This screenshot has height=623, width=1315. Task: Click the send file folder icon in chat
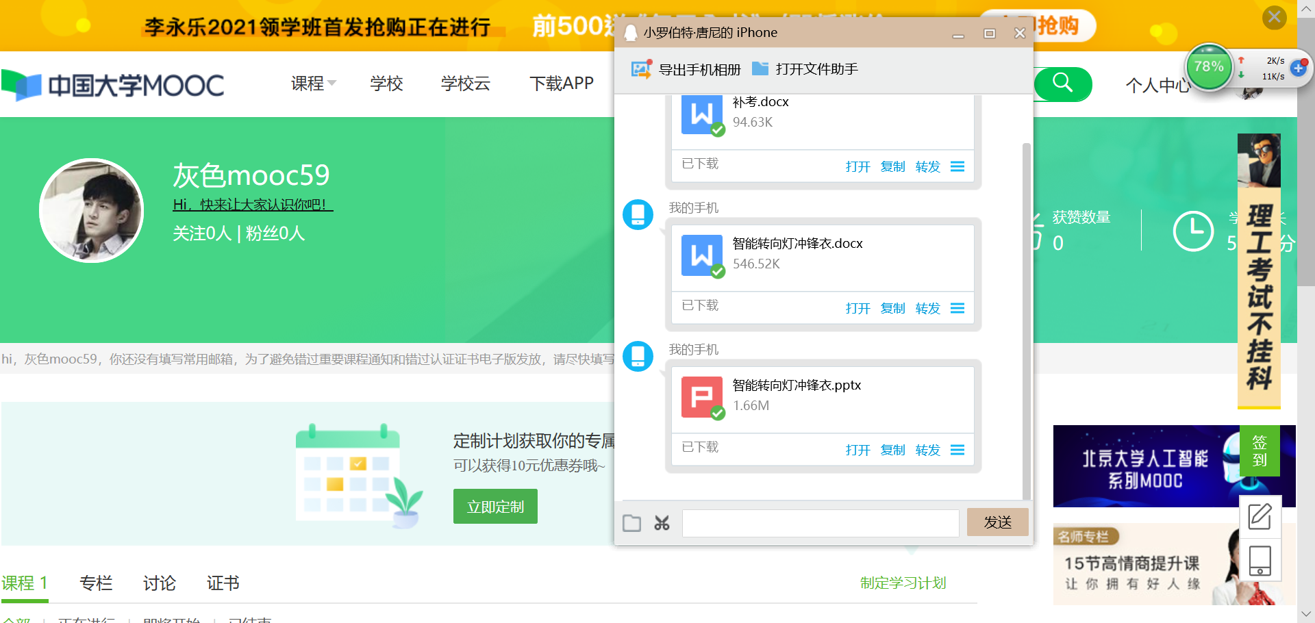[631, 523]
